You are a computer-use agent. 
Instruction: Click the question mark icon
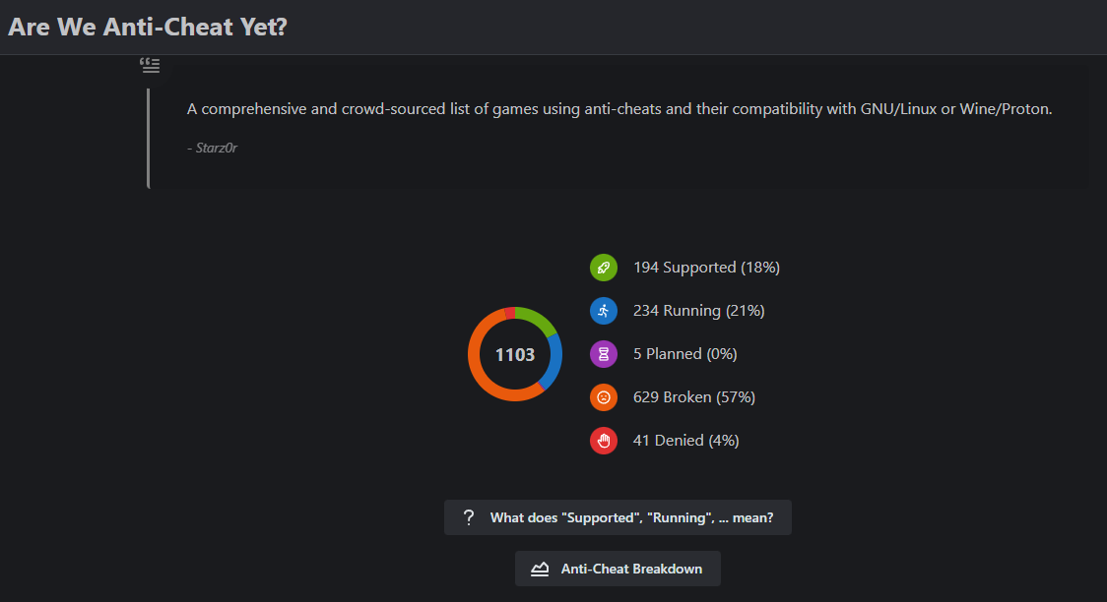[x=469, y=517]
